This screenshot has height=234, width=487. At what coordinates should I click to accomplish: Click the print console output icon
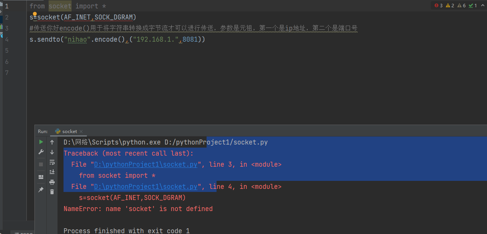[52, 182]
